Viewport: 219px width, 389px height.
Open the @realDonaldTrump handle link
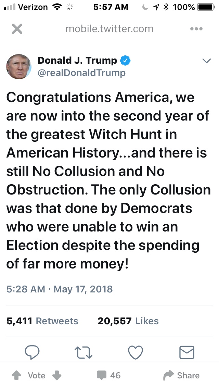point(81,73)
